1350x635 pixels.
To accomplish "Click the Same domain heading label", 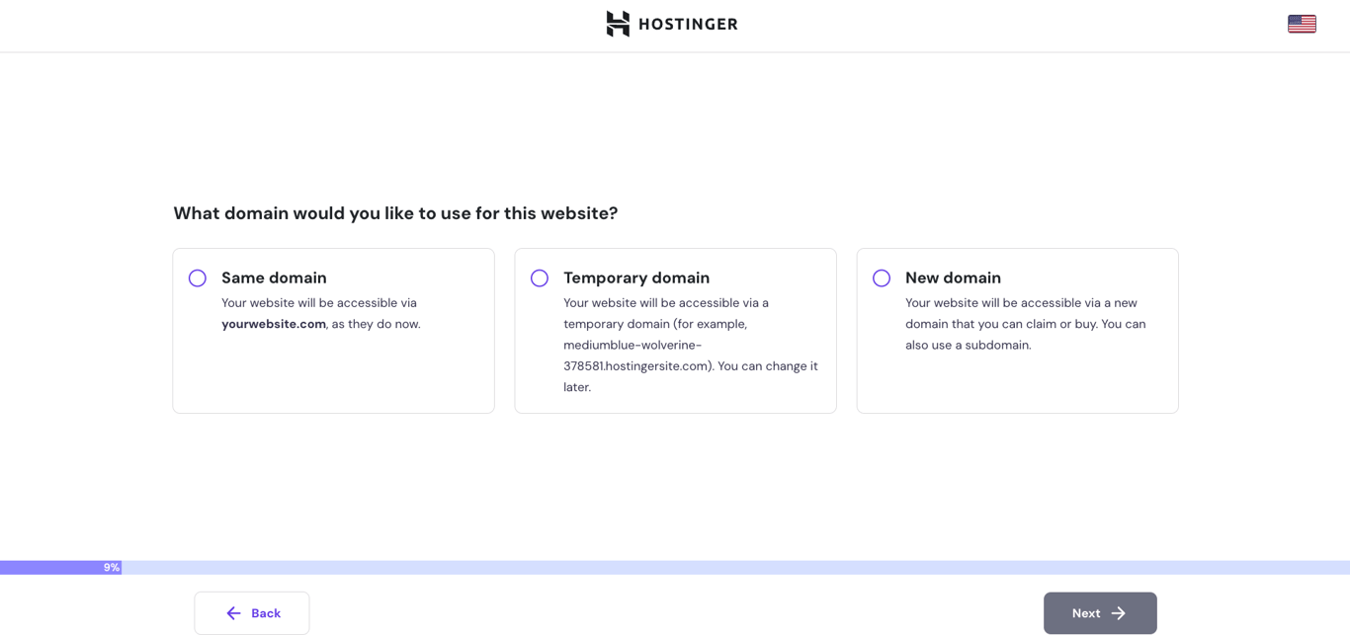I will point(274,278).
